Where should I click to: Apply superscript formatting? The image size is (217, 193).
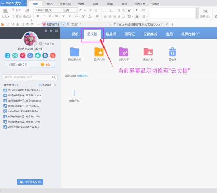(64, 16)
